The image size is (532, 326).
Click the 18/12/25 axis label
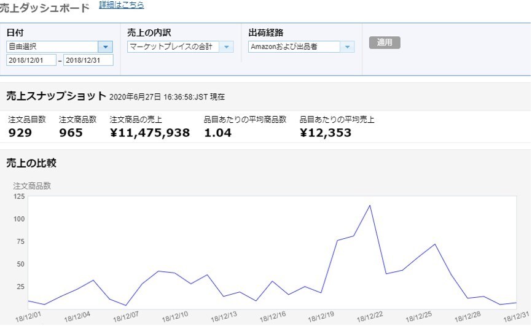(419, 317)
